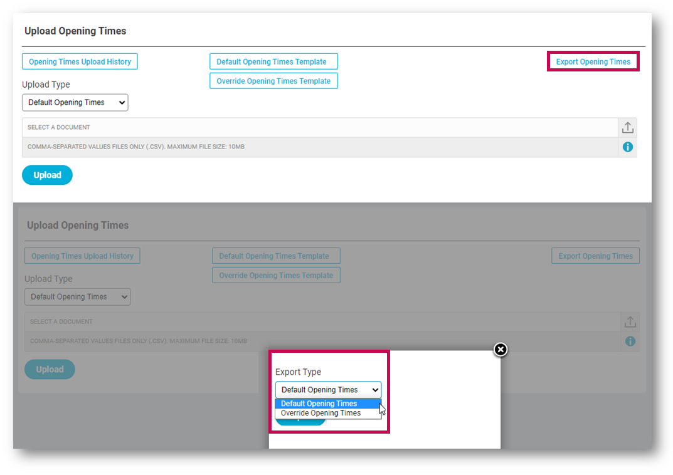The width and height of the screenshot is (673, 475).
Task: Choose Override Opening Times from the Export Type list
Action: click(321, 413)
